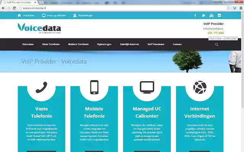Click the 074 - 711 3660 phone number
This screenshot has width=244, height=152.
pyautogui.click(x=216, y=33)
